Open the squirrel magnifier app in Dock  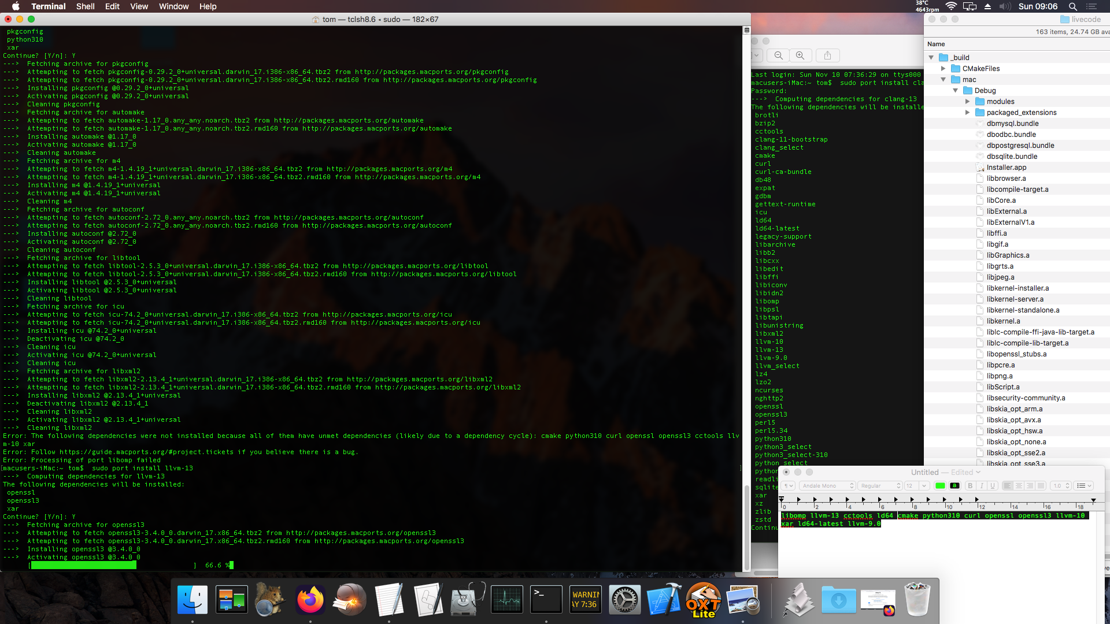point(271,599)
